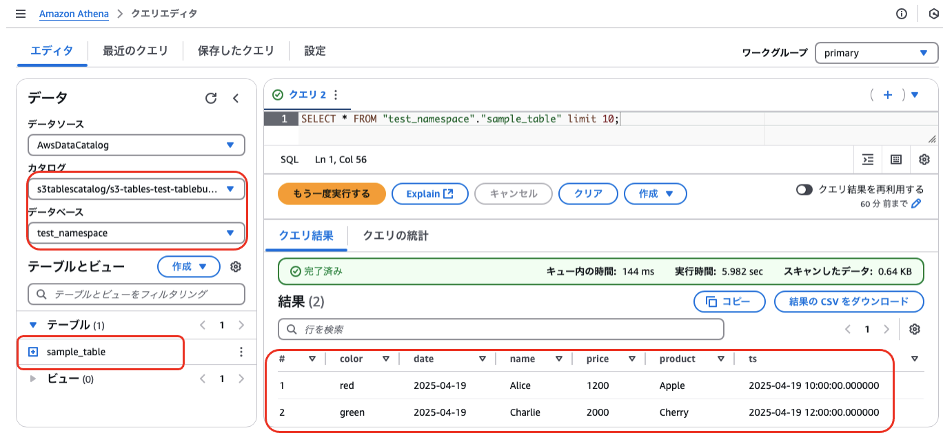Select the クエリの統計 tab

[396, 235]
